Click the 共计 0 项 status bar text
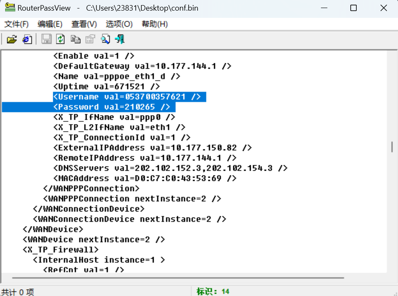 click(18, 292)
